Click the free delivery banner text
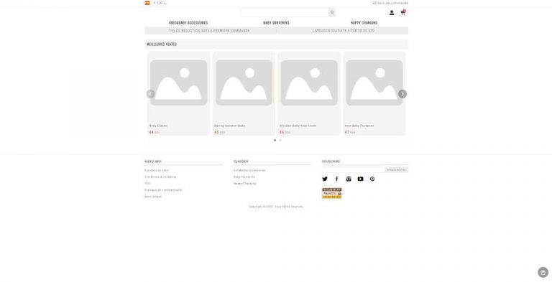The width and height of the screenshot is (552, 282). click(344, 31)
